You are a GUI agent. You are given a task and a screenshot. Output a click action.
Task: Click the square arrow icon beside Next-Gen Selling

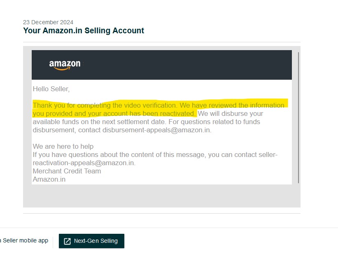tap(68, 241)
